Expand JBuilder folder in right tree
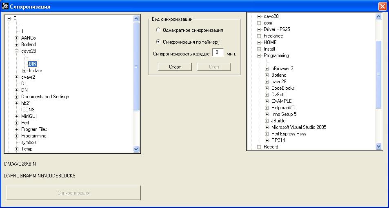 pyautogui.click(x=267, y=121)
